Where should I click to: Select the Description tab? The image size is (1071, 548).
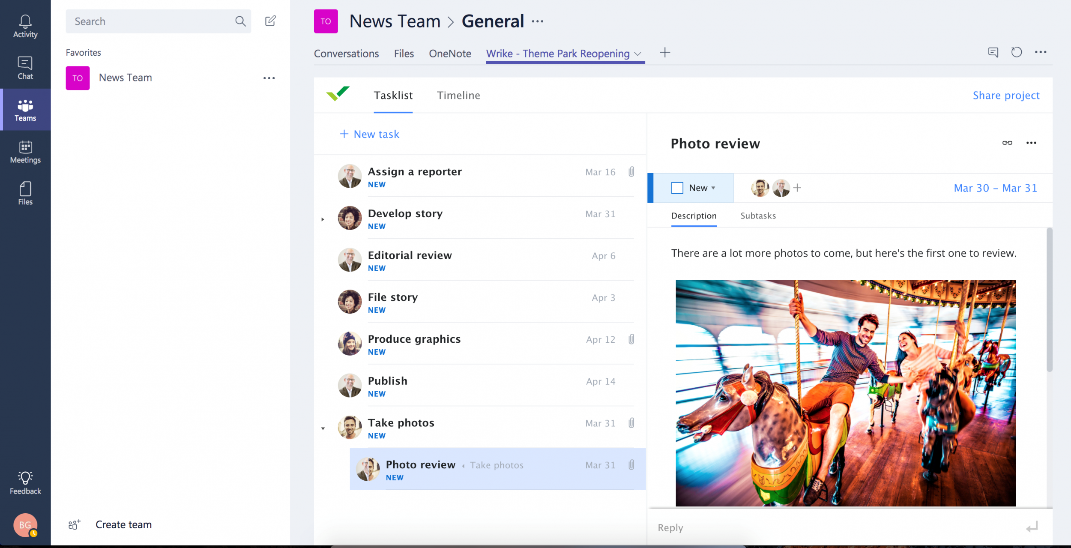694,216
